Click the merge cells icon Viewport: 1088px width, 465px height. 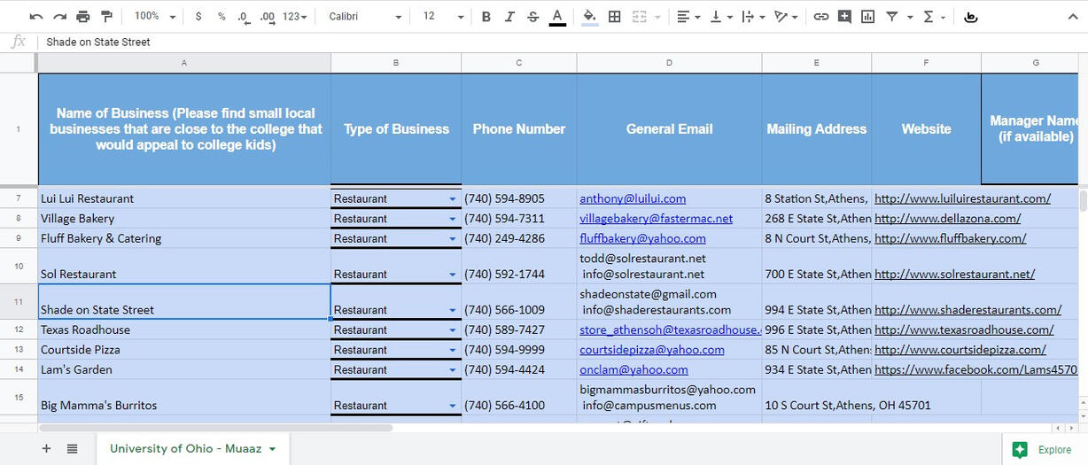click(x=639, y=16)
